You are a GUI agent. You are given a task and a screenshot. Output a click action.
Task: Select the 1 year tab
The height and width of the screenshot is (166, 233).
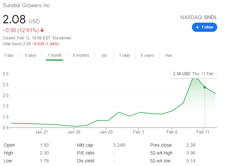click(x=124, y=55)
